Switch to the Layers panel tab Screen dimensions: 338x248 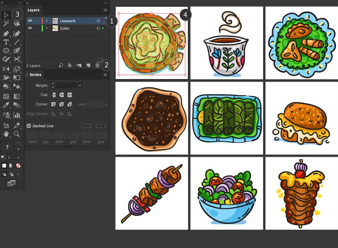point(33,10)
